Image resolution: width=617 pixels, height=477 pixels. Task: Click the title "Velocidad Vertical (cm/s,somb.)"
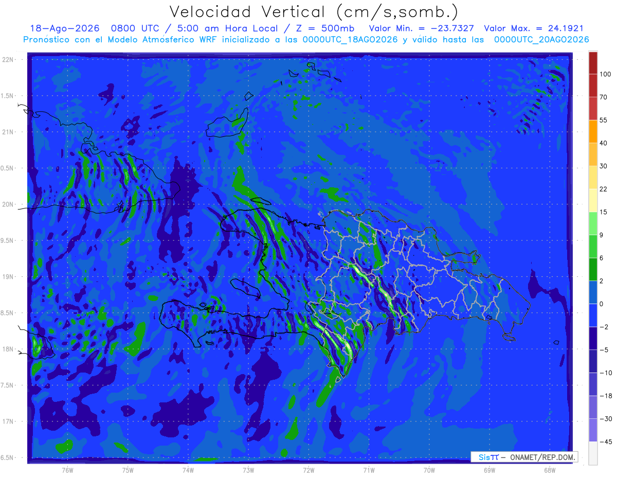314,11
